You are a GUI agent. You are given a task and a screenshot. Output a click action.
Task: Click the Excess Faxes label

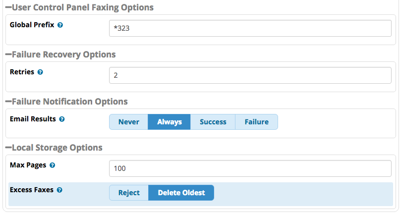click(32, 190)
